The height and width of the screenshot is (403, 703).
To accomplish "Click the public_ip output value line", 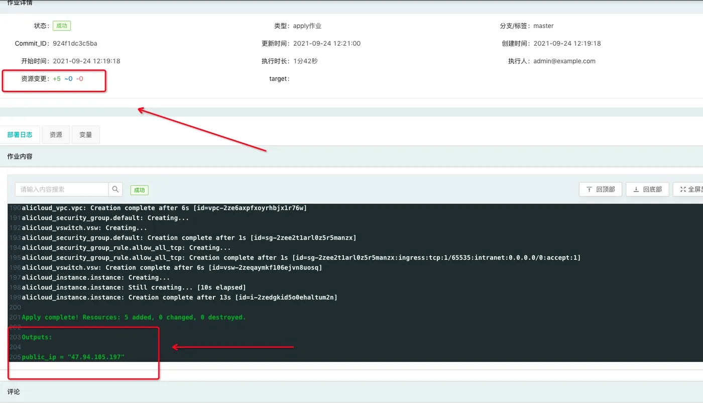I will (73, 357).
